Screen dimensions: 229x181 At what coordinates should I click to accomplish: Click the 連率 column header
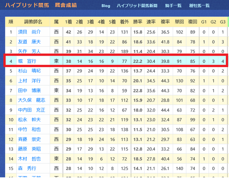tap(151, 22)
